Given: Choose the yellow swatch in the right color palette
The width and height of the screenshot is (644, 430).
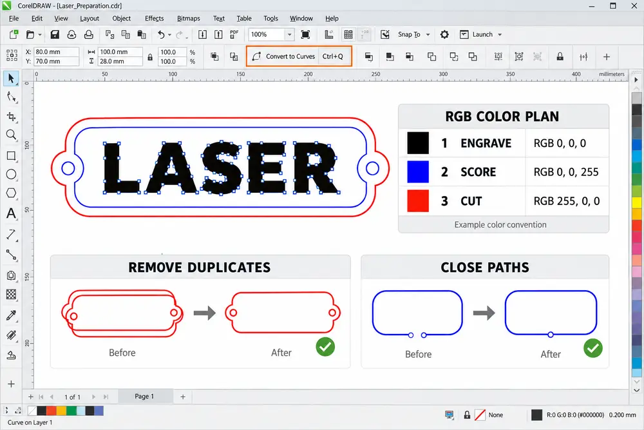Looking at the screenshot, I should [637, 202].
